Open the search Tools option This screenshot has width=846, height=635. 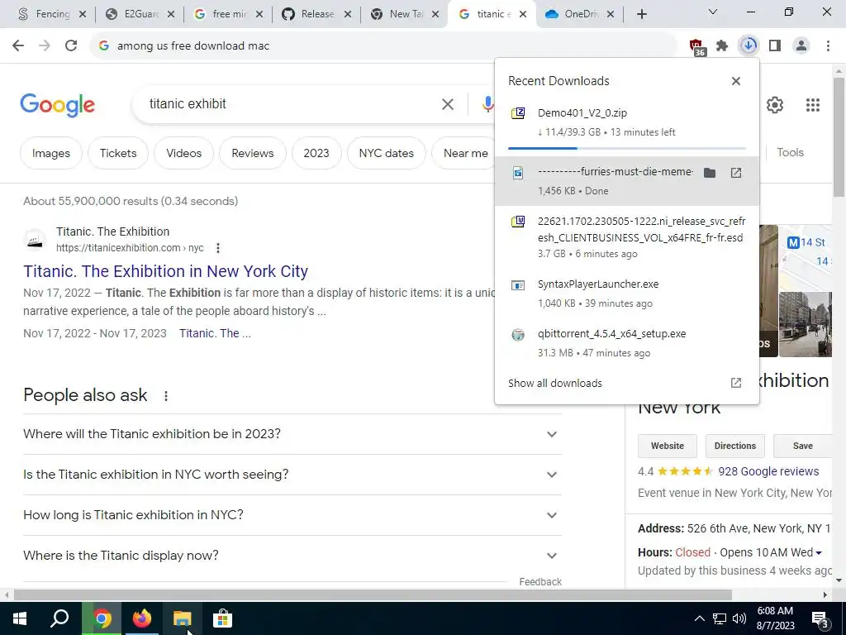pyautogui.click(x=790, y=153)
